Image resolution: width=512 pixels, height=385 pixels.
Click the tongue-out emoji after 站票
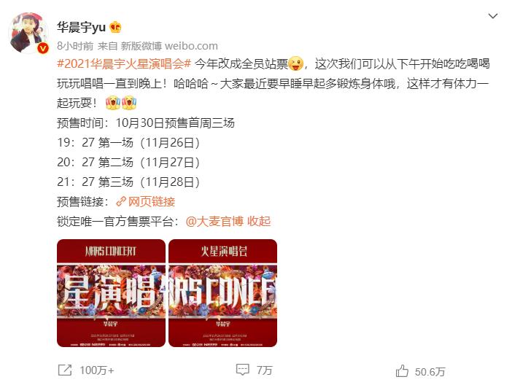pyautogui.click(x=296, y=63)
